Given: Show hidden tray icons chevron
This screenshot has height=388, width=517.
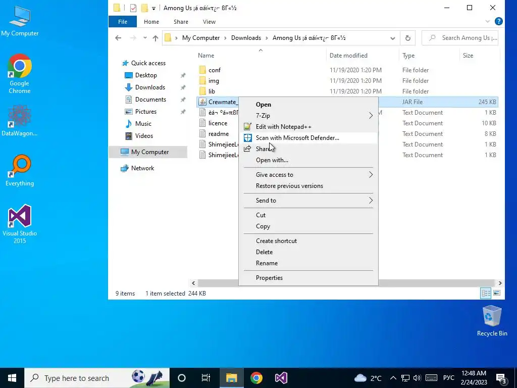Looking at the screenshot, I should tap(393, 378).
